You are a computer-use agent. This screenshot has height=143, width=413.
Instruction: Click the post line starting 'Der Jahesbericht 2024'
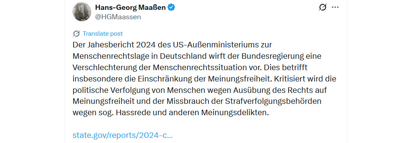(x=172, y=45)
